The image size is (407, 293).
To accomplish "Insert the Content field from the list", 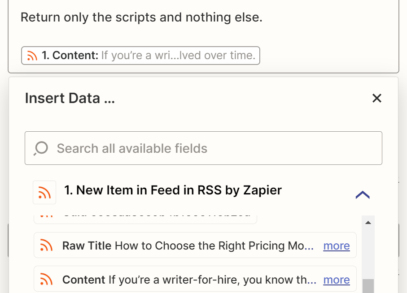I will click(x=184, y=280).
